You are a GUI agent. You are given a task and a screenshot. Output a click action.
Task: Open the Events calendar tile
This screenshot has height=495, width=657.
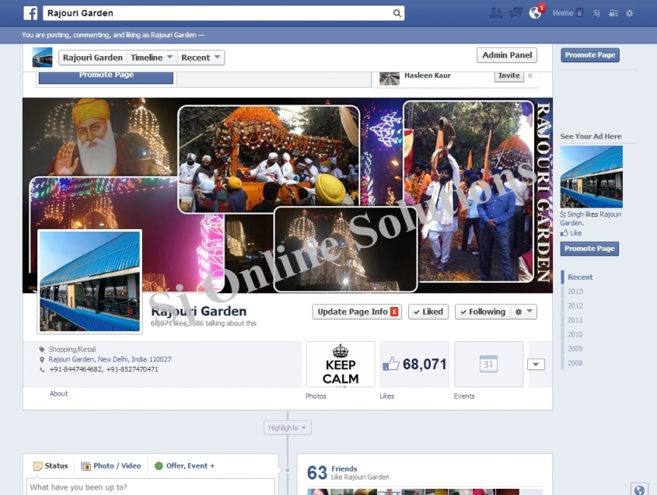[488, 364]
